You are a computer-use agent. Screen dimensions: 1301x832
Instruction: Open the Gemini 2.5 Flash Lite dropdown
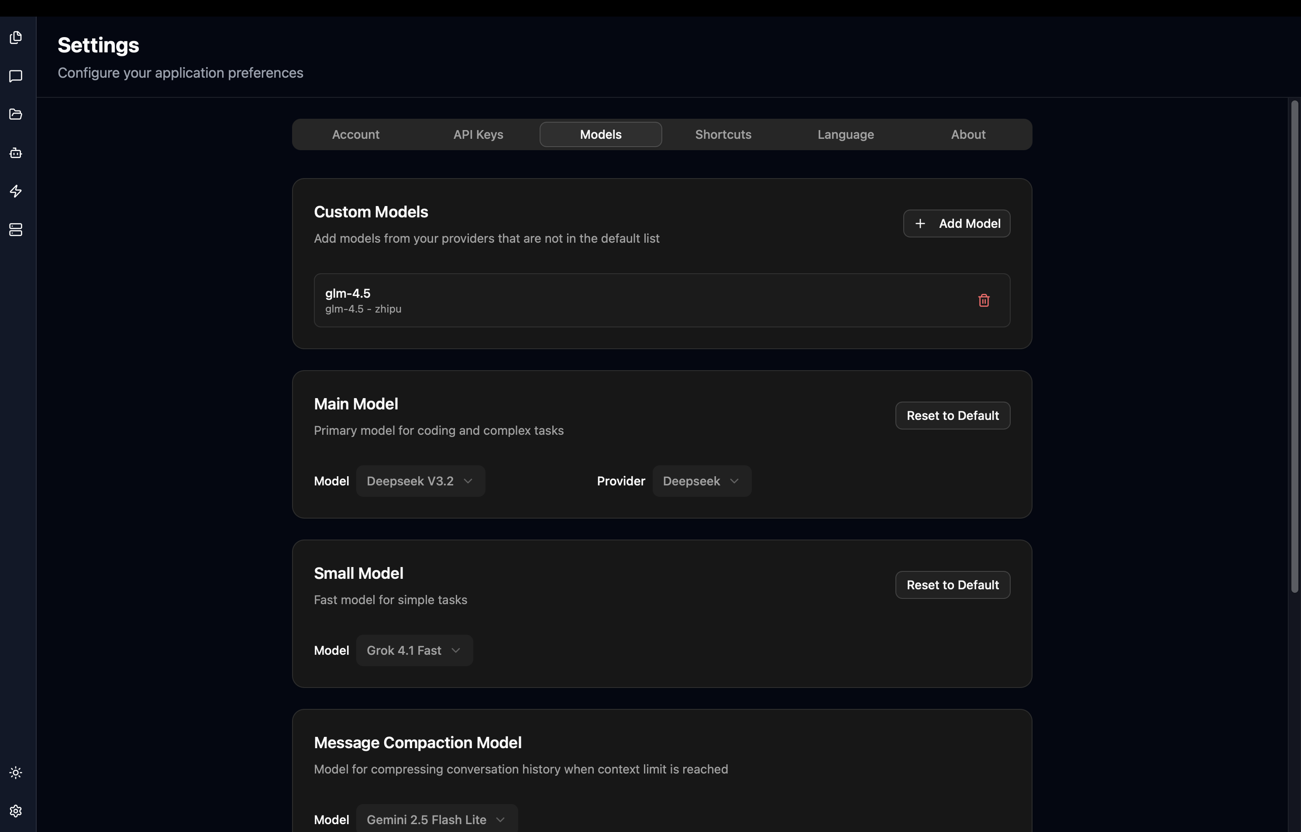click(437, 820)
